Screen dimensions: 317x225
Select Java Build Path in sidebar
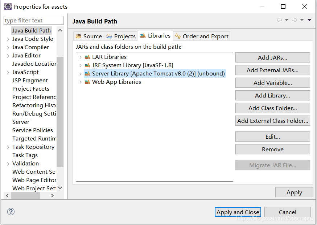(x=31, y=31)
